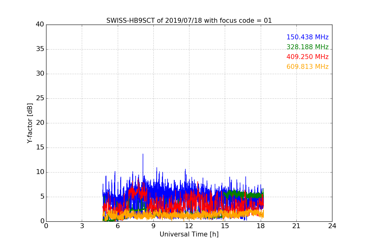Select the 150.438 MHz legend label
The width and height of the screenshot is (369, 246).
307,37
